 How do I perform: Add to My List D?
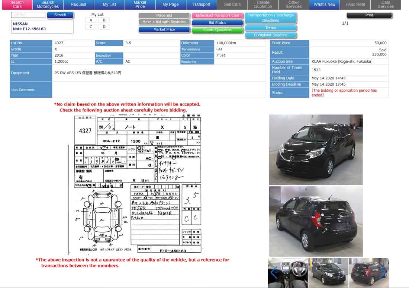(104, 27)
